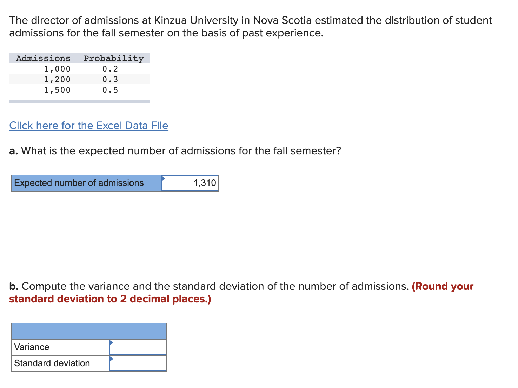Select the 0.3 probability value

click(110, 79)
